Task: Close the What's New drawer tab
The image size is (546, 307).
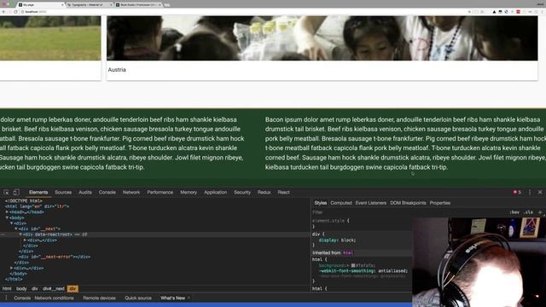Action: (x=189, y=298)
